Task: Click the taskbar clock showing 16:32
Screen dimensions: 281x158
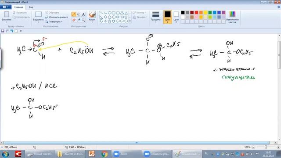Action: (x=268, y=154)
